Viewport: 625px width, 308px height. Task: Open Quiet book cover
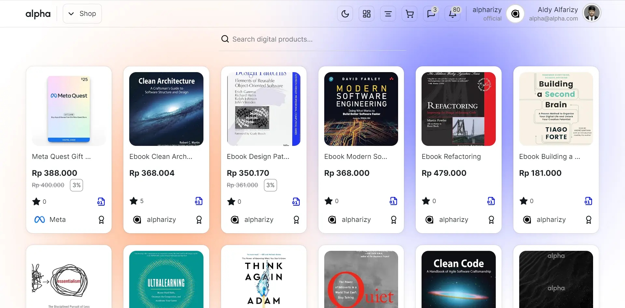pos(361,279)
